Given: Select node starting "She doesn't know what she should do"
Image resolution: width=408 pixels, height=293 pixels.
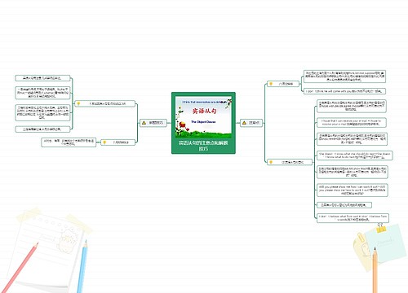Looking at the screenshot, I should [355, 155].
